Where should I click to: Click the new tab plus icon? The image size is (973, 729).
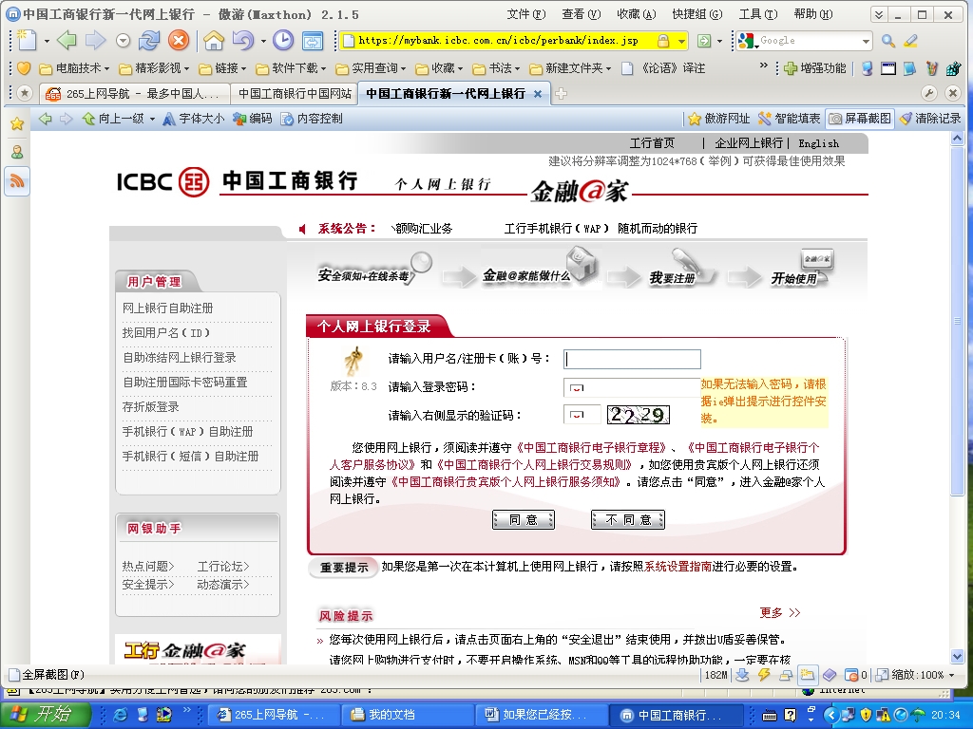[561, 94]
